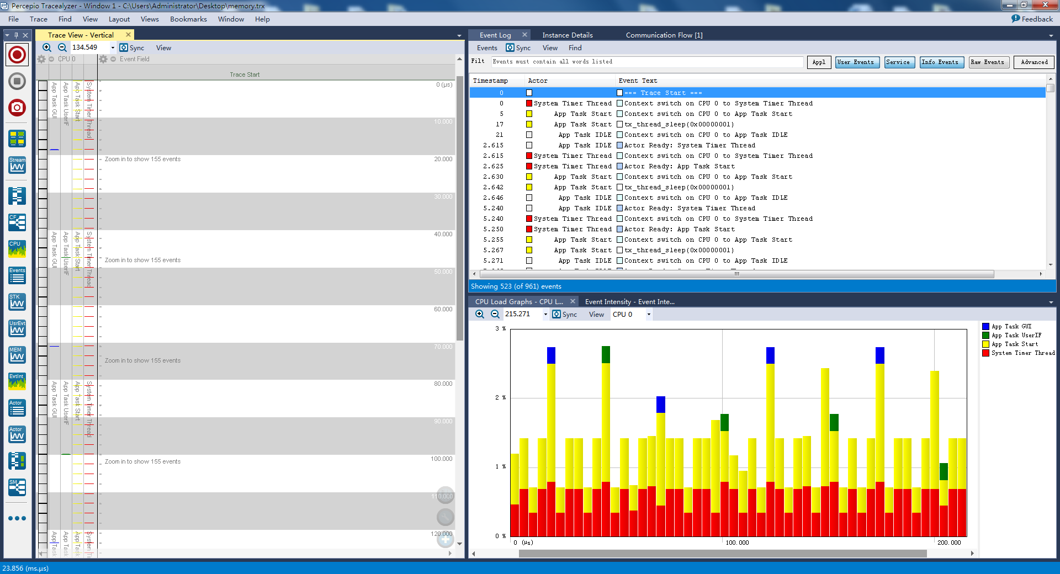The width and height of the screenshot is (1060, 574).
Task: Show more views via three-dots icon
Action: click(x=17, y=518)
